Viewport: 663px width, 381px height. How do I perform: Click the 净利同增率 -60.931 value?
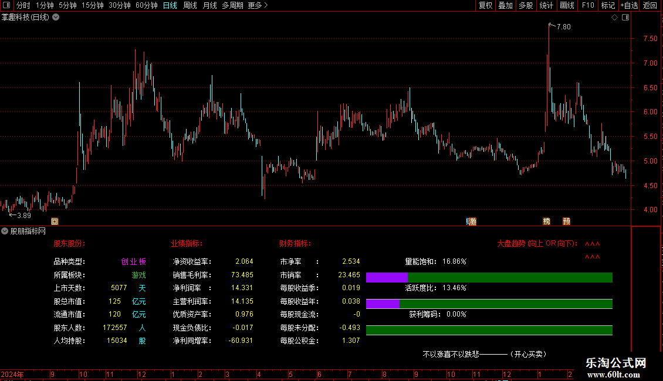[x=241, y=341]
